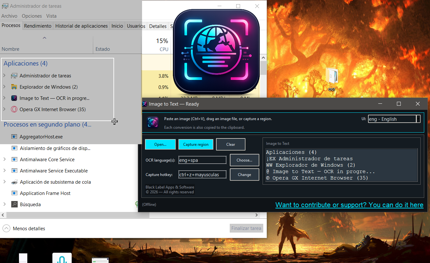Click the Capture region button
The width and height of the screenshot is (430, 263).
tap(196, 145)
